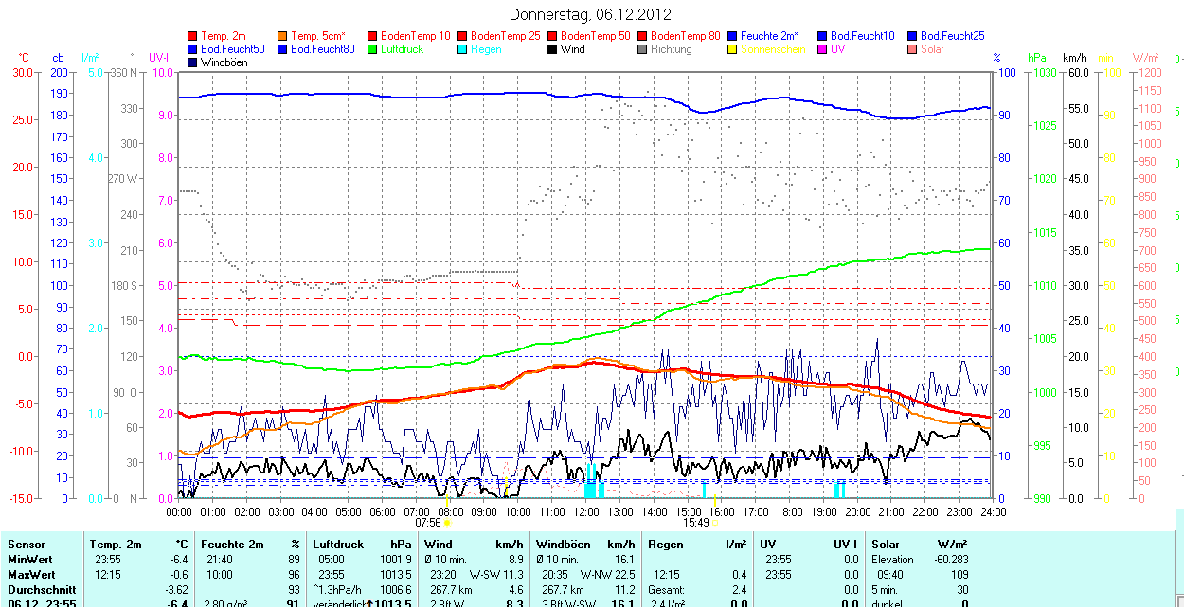Select the green Luftdruck legend marker
The height and width of the screenshot is (607, 1184).
point(373,49)
